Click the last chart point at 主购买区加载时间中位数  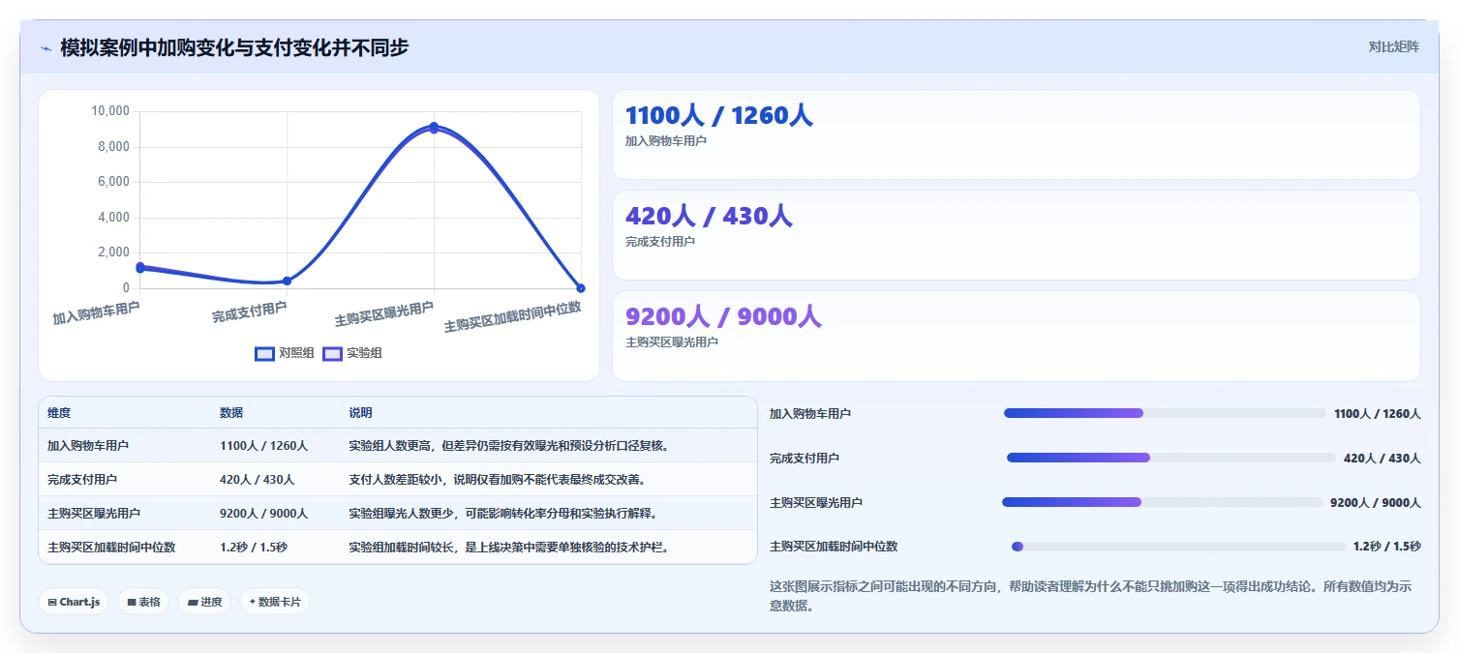coord(581,288)
